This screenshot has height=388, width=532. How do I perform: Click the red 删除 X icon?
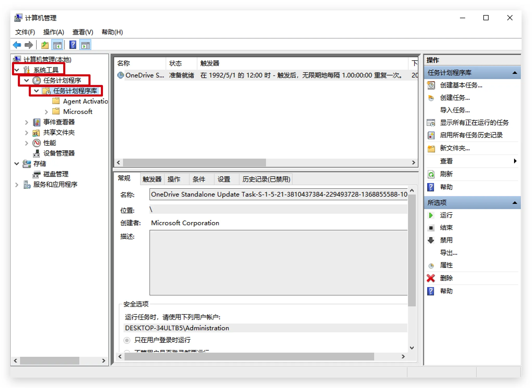point(431,278)
